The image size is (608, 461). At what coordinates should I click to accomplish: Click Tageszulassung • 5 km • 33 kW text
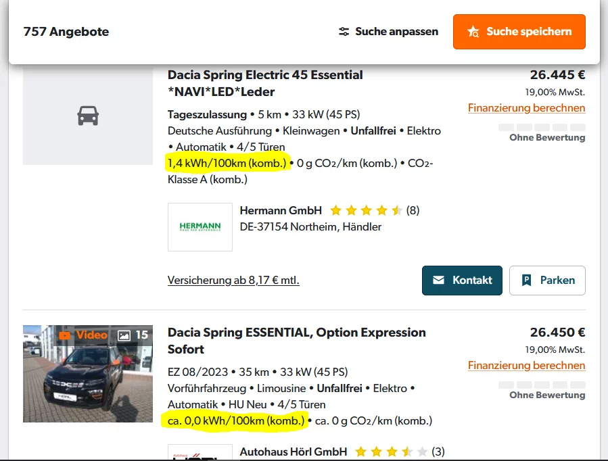point(264,115)
